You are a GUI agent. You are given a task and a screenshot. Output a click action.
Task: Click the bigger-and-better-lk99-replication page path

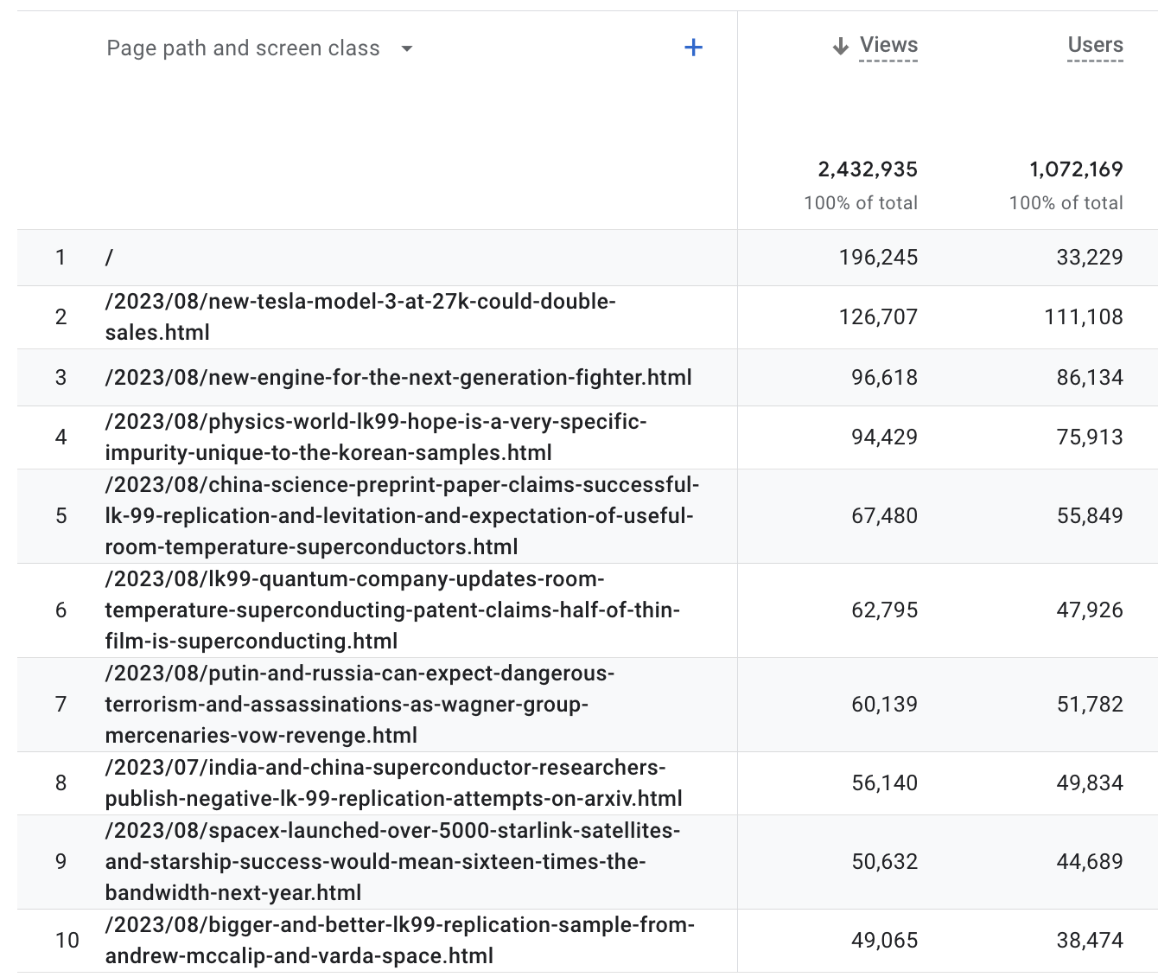(399, 940)
